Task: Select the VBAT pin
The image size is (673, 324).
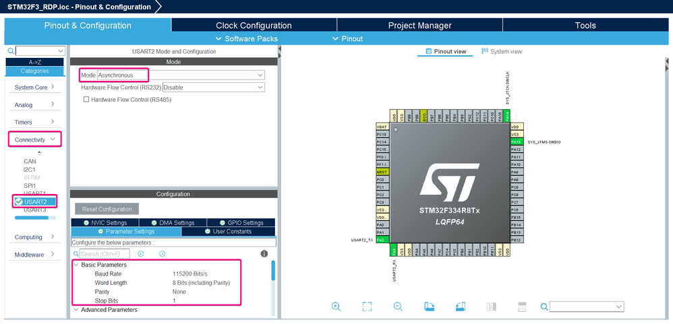Action: click(x=382, y=127)
